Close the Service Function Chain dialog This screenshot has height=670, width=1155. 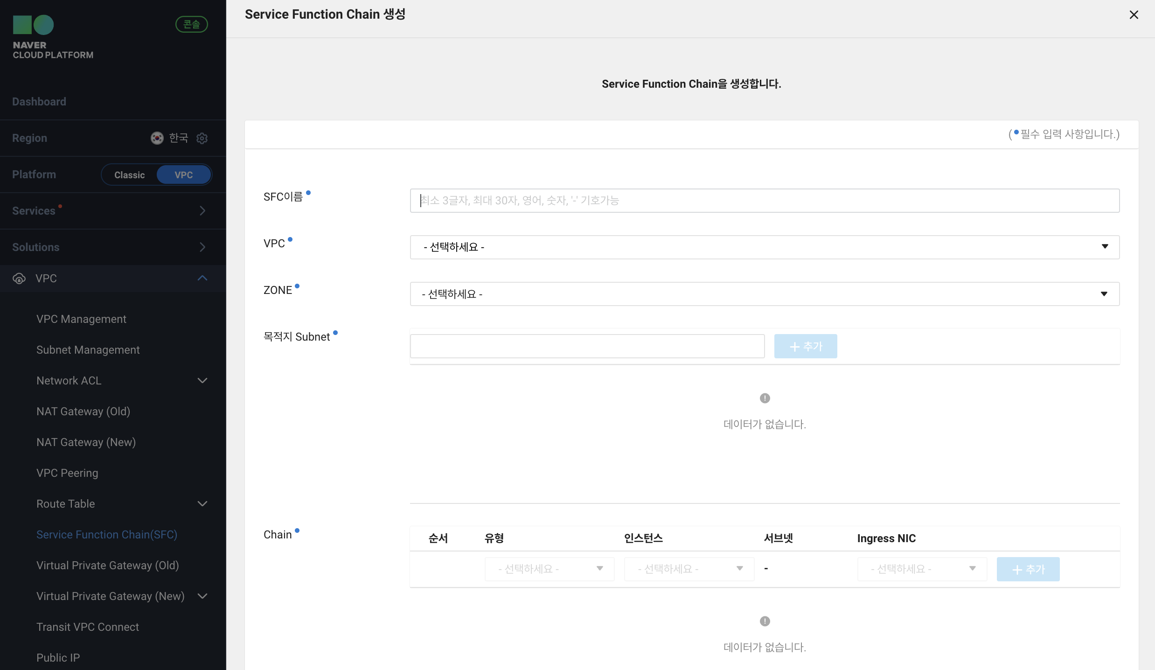(x=1134, y=15)
